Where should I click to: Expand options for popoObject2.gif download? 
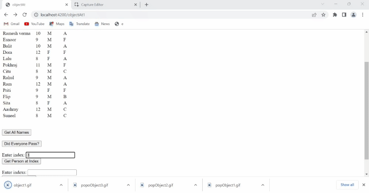tap(196, 185)
